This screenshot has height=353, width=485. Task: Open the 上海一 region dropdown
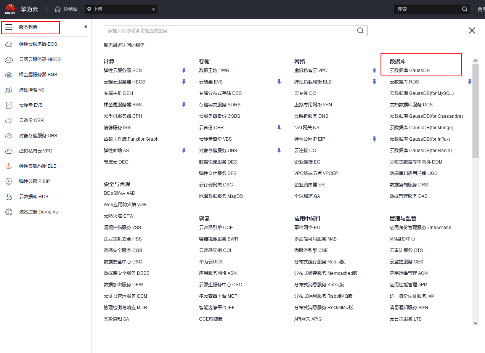(x=121, y=9)
